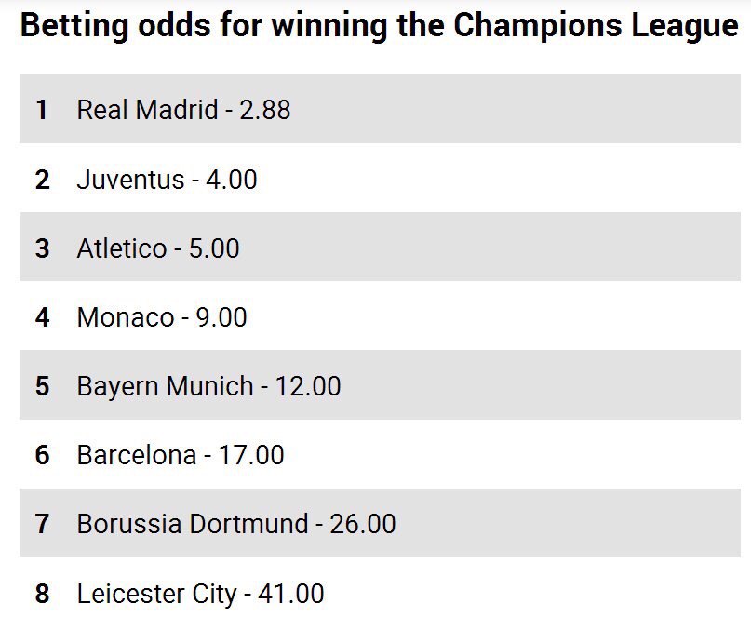Click rank number 7 beside Borussia Dortmund

tap(42, 524)
